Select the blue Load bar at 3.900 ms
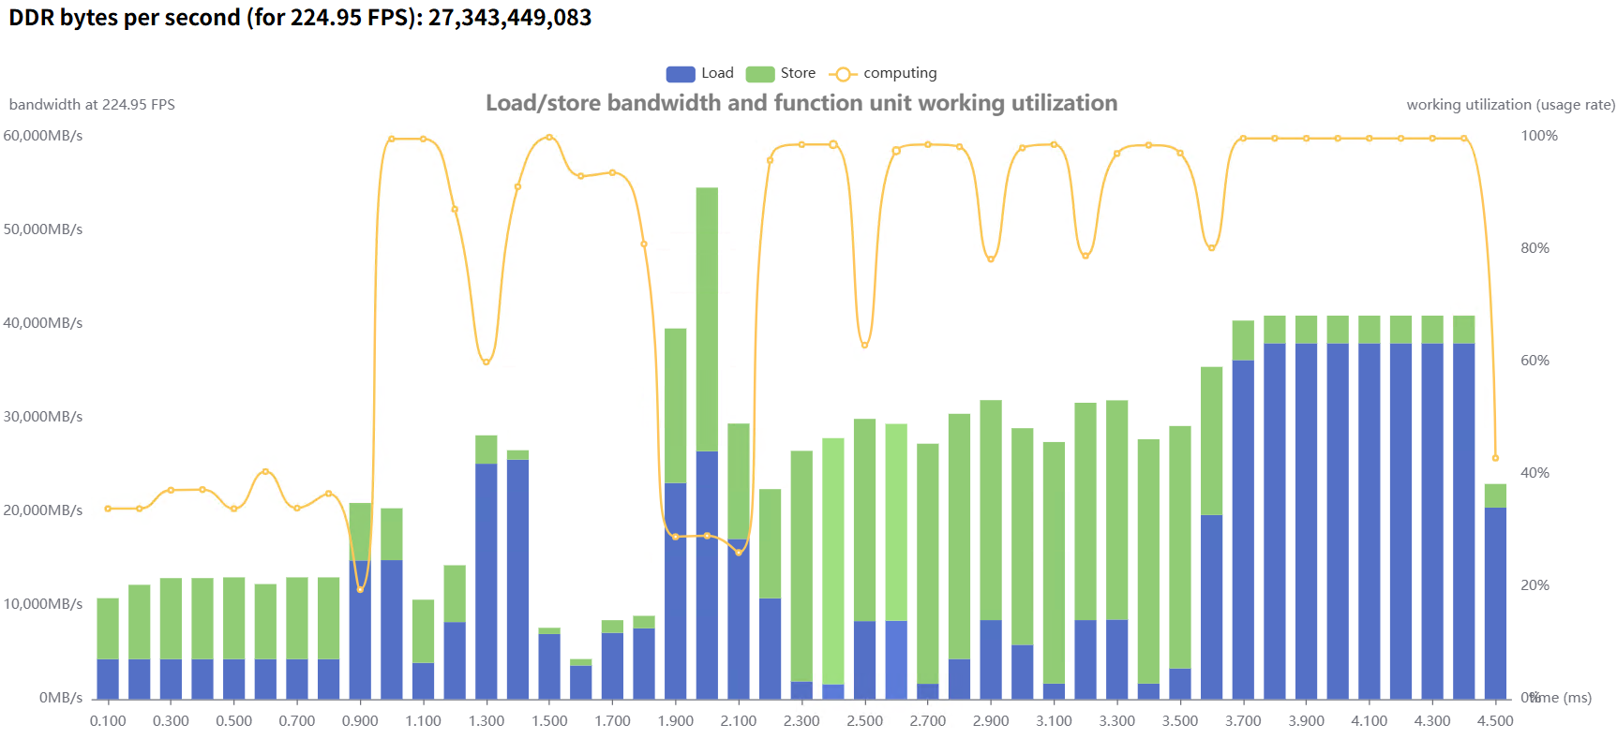This screenshot has width=1617, height=739. pyautogui.click(x=1306, y=520)
